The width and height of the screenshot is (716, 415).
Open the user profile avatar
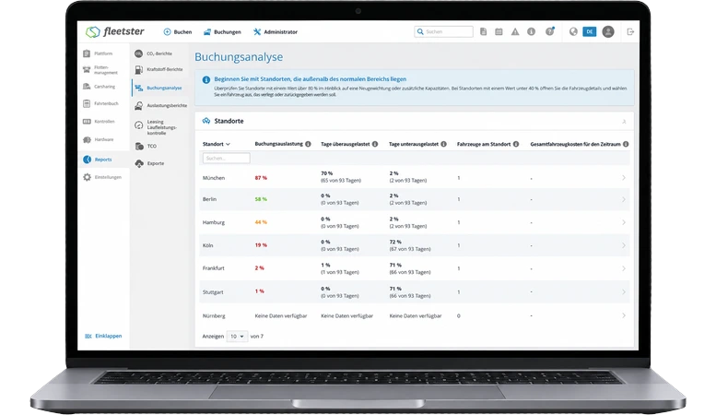pos(608,31)
